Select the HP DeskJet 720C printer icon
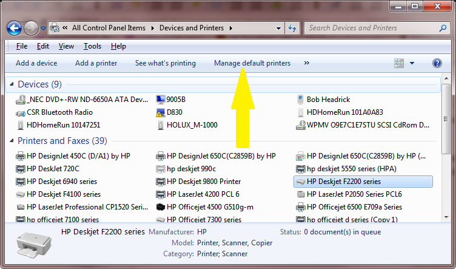This screenshot has height=269, width=456. (21, 169)
